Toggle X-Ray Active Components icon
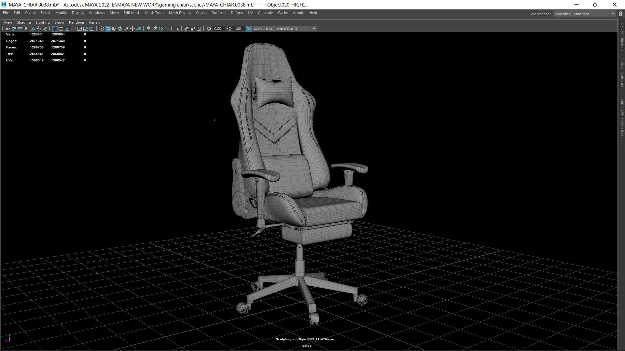The height and width of the screenshot is (351, 625). tap(193, 29)
